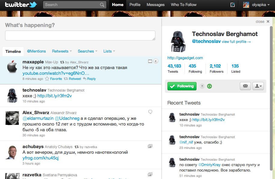Open the olyapka account dropdown
This screenshot has height=179, width=275.
(261, 5)
